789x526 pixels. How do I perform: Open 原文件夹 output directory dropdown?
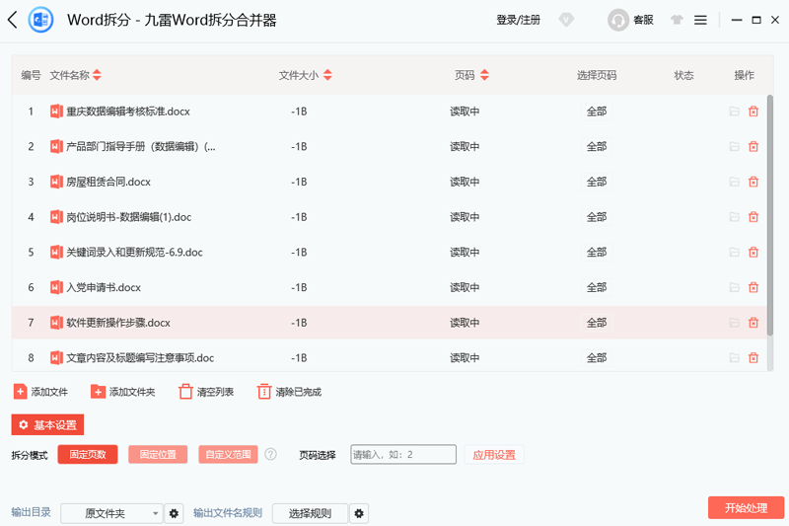pyautogui.click(x=111, y=513)
